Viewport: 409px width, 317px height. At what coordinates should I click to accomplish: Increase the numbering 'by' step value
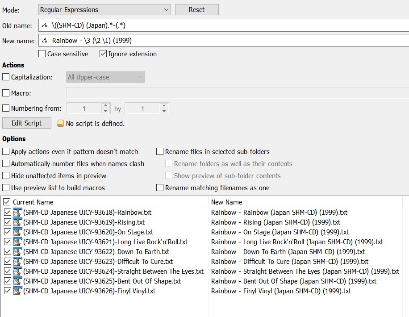[164, 106]
